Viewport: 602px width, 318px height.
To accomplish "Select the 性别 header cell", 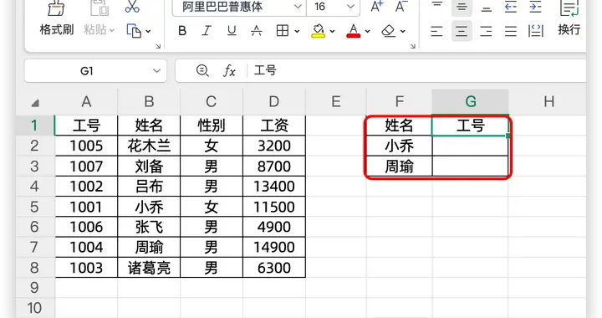I will 212,126.
